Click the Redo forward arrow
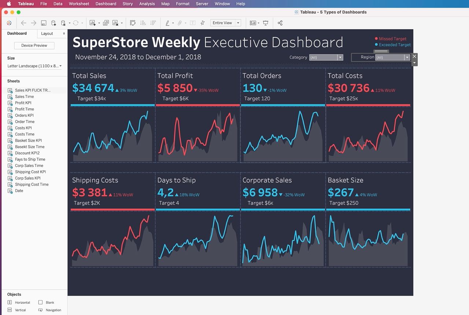 pos(33,23)
